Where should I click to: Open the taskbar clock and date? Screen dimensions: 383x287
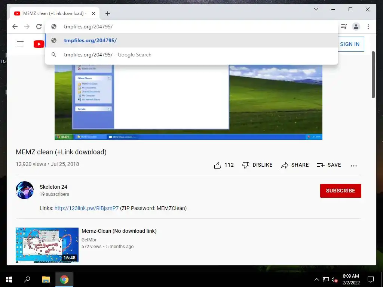351,280
